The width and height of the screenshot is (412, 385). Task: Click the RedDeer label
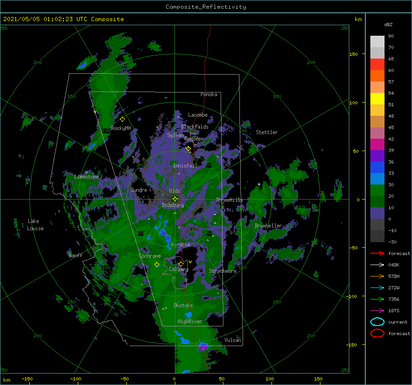(x=194, y=139)
